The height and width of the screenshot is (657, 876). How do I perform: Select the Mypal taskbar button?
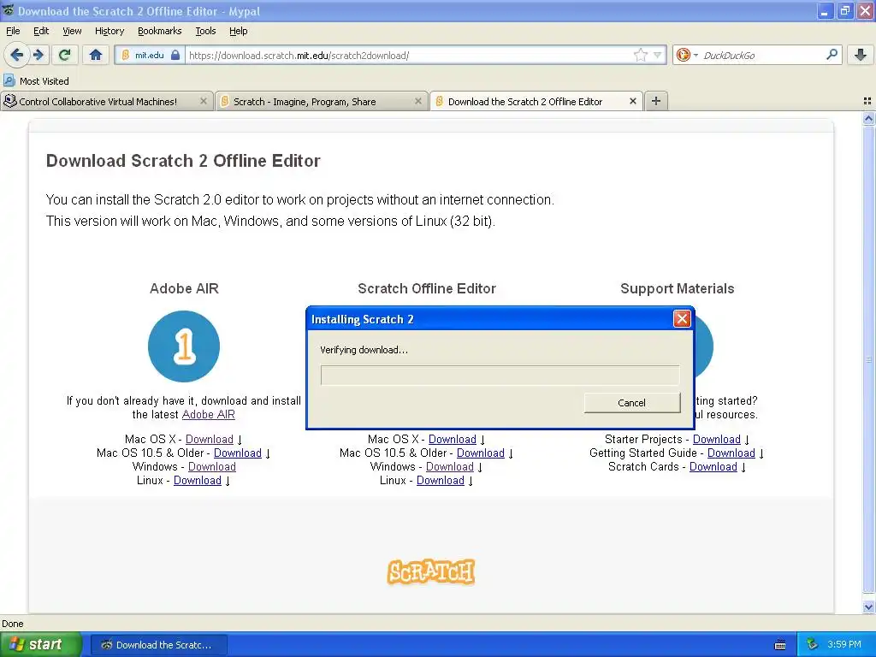158,645
